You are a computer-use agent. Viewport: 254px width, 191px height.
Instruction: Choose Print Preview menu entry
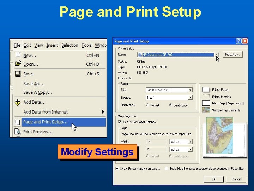pos(60,132)
